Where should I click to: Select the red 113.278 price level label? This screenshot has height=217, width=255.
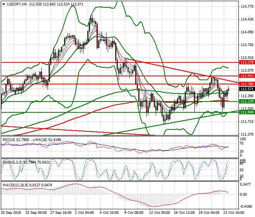coord(247,62)
